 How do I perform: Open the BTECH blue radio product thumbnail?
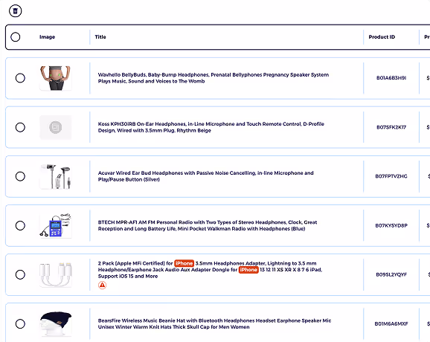[x=56, y=225]
